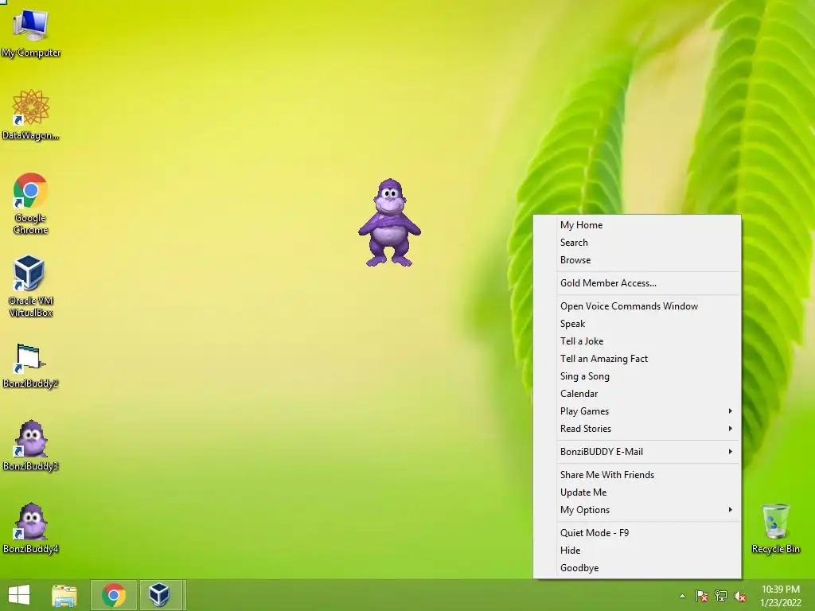Expand the Read Stories submenu
The image size is (815, 611).
click(638, 429)
